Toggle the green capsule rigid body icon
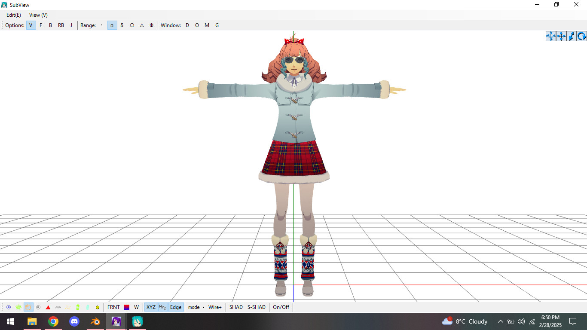587x330 pixels. pyautogui.click(x=78, y=307)
